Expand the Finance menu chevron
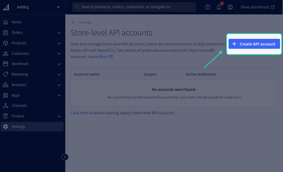 [x=59, y=116]
